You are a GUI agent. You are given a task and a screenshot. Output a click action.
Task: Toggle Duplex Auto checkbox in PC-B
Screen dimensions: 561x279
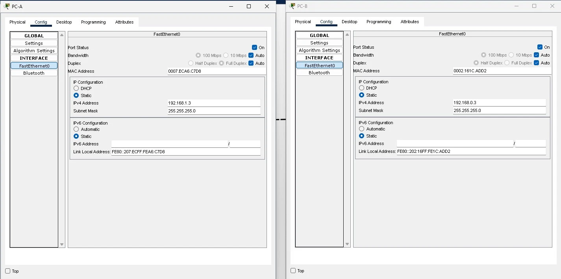(x=536, y=63)
